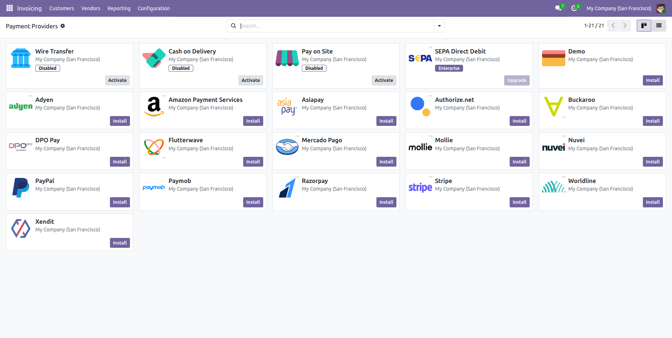This screenshot has width=672, height=338.
Task: Install the Xendit provider
Action: click(x=120, y=243)
